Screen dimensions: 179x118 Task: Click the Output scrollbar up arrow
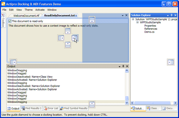(x=127, y=71)
